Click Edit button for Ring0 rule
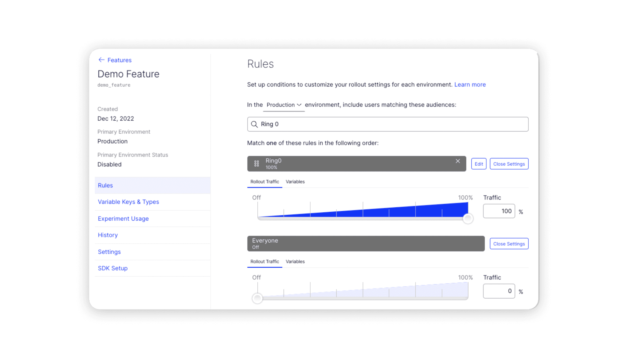Viewport: 629px width, 349px height. (x=479, y=164)
